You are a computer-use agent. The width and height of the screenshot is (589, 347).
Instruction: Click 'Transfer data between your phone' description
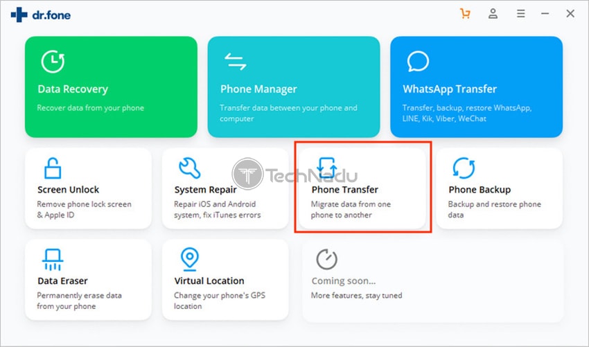click(288, 113)
